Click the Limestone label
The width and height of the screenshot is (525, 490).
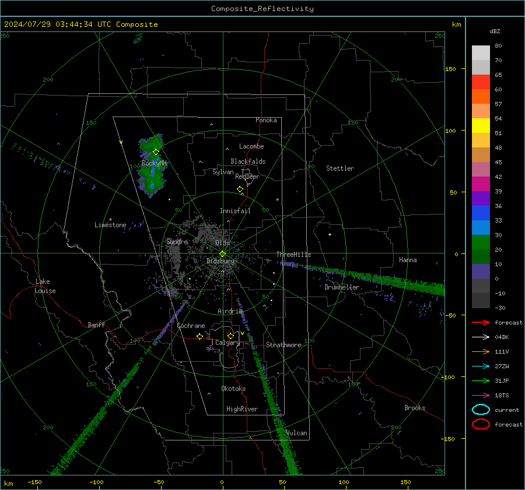coord(110,225)
